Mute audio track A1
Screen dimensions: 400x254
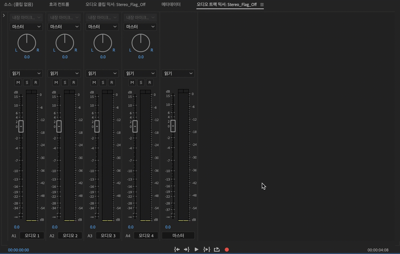[18, 83]
